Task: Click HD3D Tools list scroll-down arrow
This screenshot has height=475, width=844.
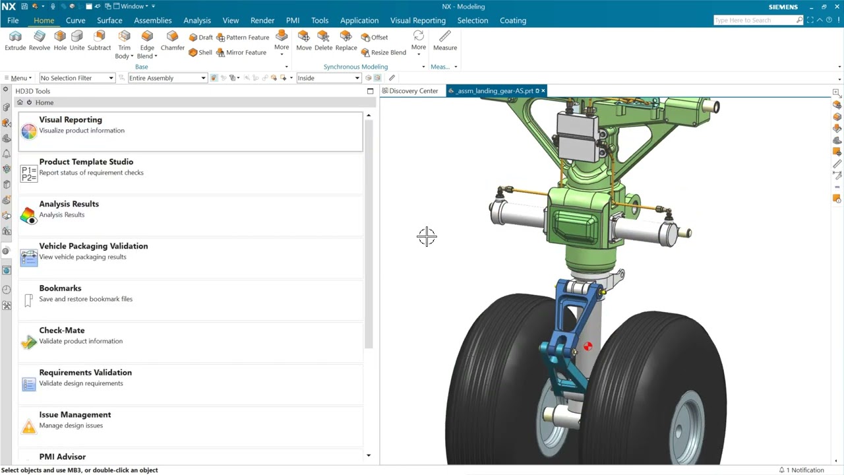Action: 369,455
